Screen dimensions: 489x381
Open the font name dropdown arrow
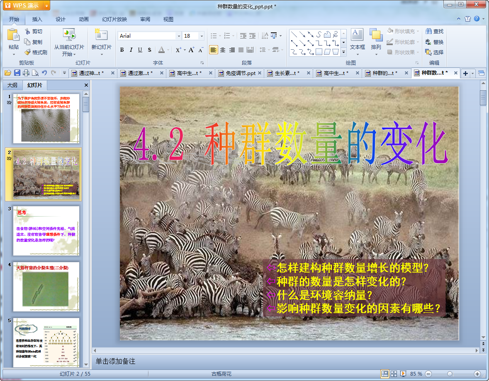click(x=179, y=36)
